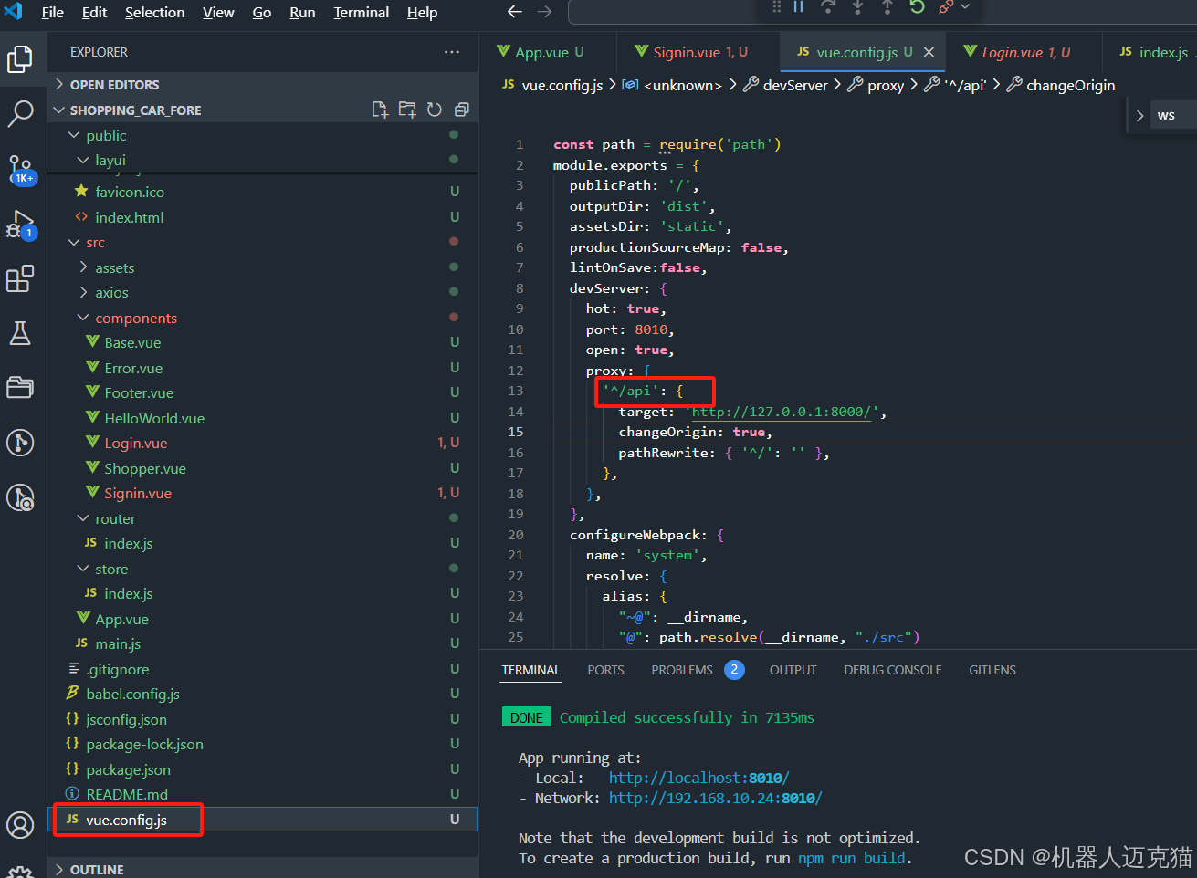
Task: Open the Run and Debug view
Action: coord(20,224)
